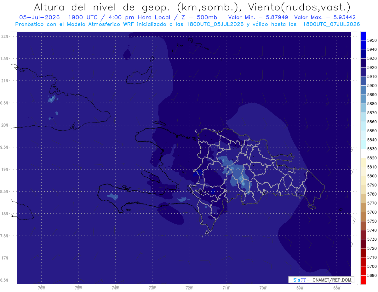Viewport: 378px width, 292px height.
Task: Click the '17N' latitude label
Action: [x=5, y=258]
